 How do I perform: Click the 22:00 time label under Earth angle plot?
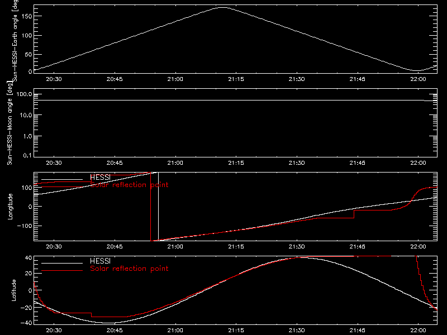pos(418,79)
